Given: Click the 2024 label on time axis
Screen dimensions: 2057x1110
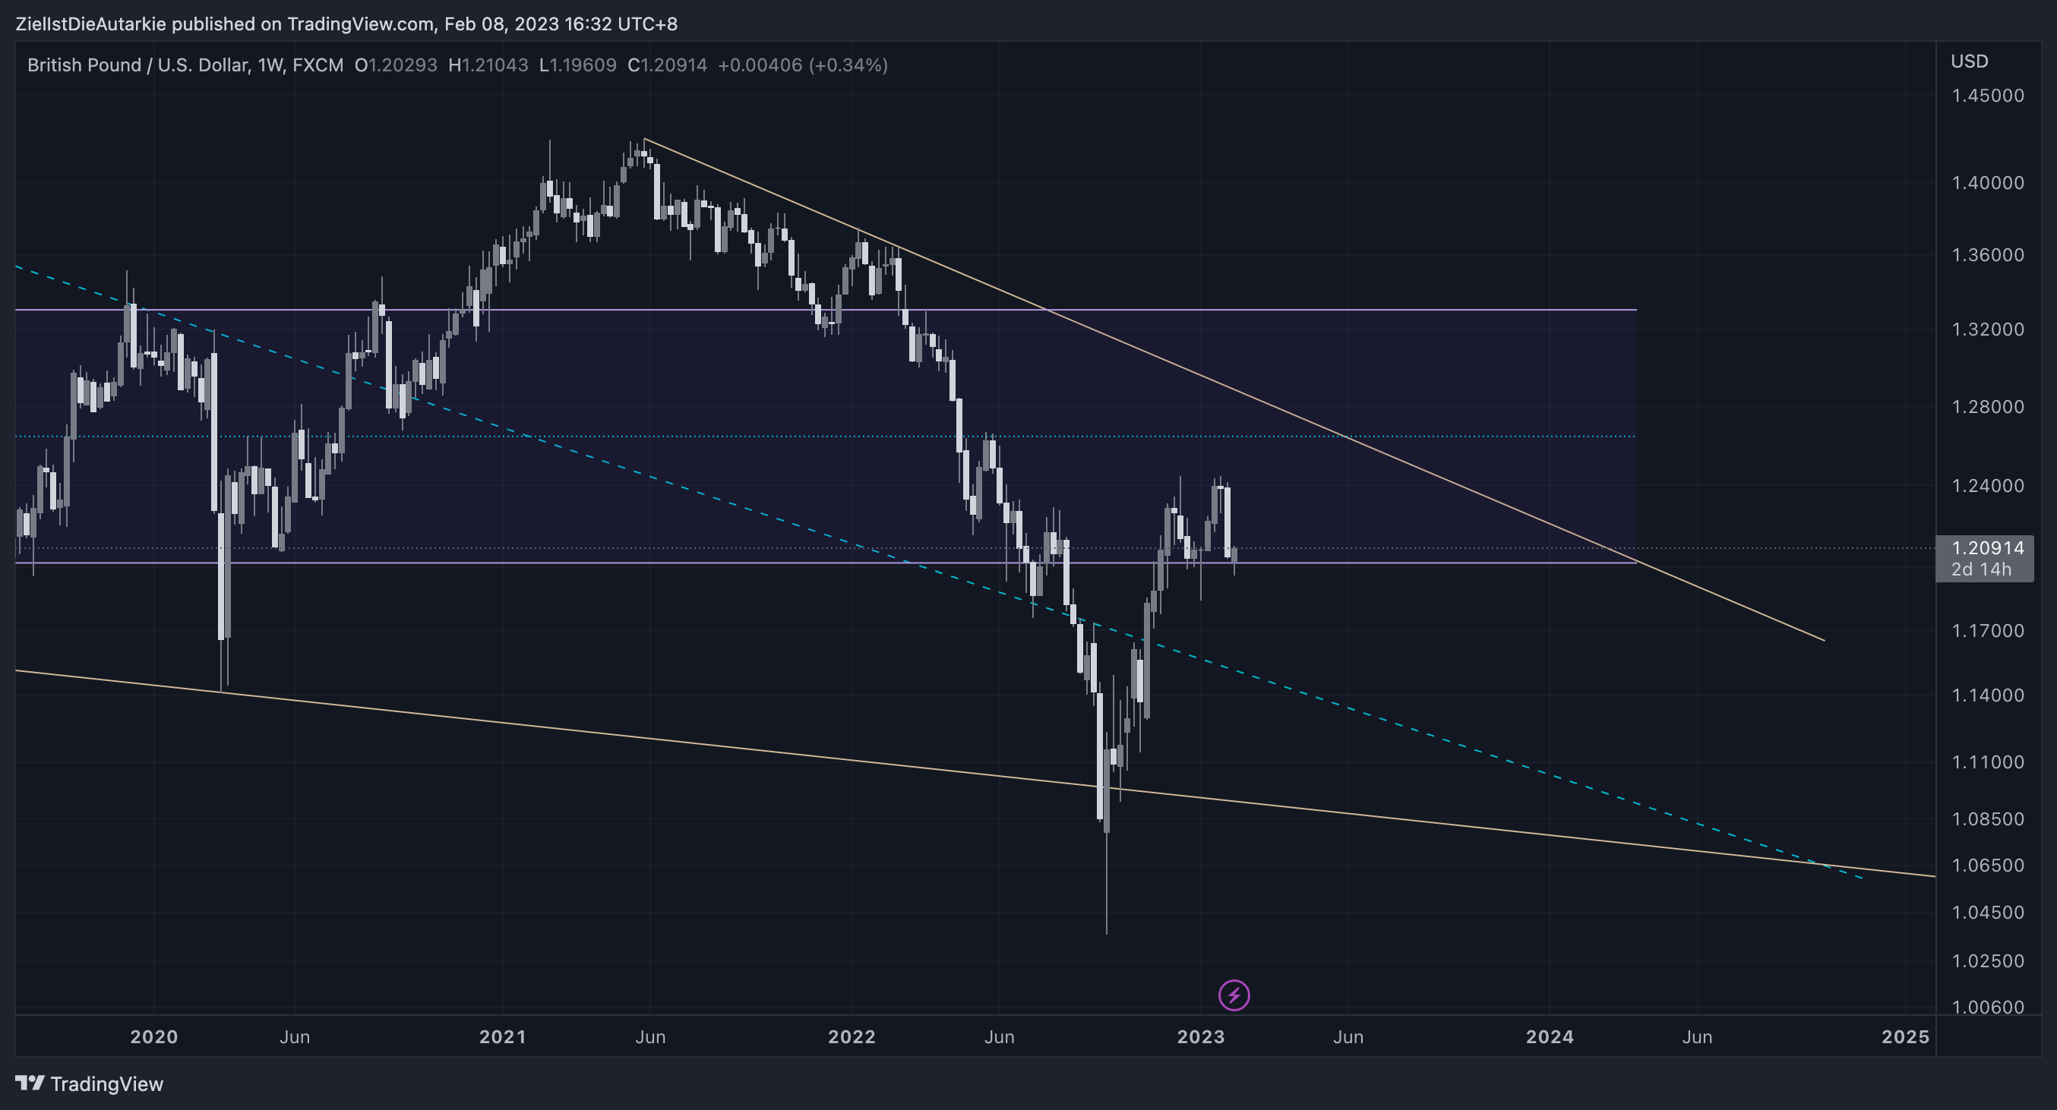Looking at the screenshot, I should coord(1550,1036).
